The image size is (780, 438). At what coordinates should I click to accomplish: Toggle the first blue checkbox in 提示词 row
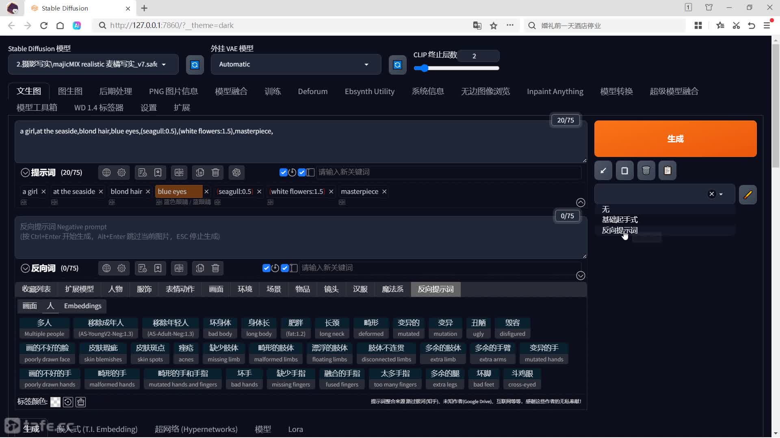(x=284, y=172)
